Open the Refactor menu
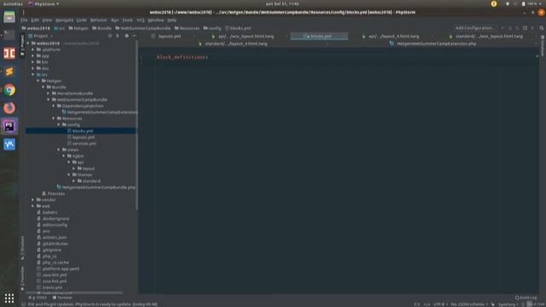The image size is (546, 307). coord(99,20)
